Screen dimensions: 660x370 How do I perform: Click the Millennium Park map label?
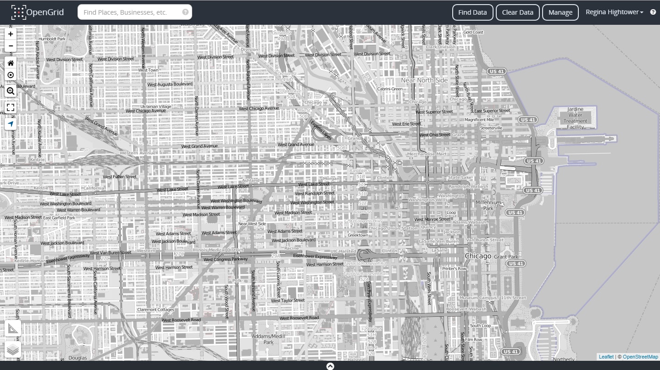(x=488, y=205)
